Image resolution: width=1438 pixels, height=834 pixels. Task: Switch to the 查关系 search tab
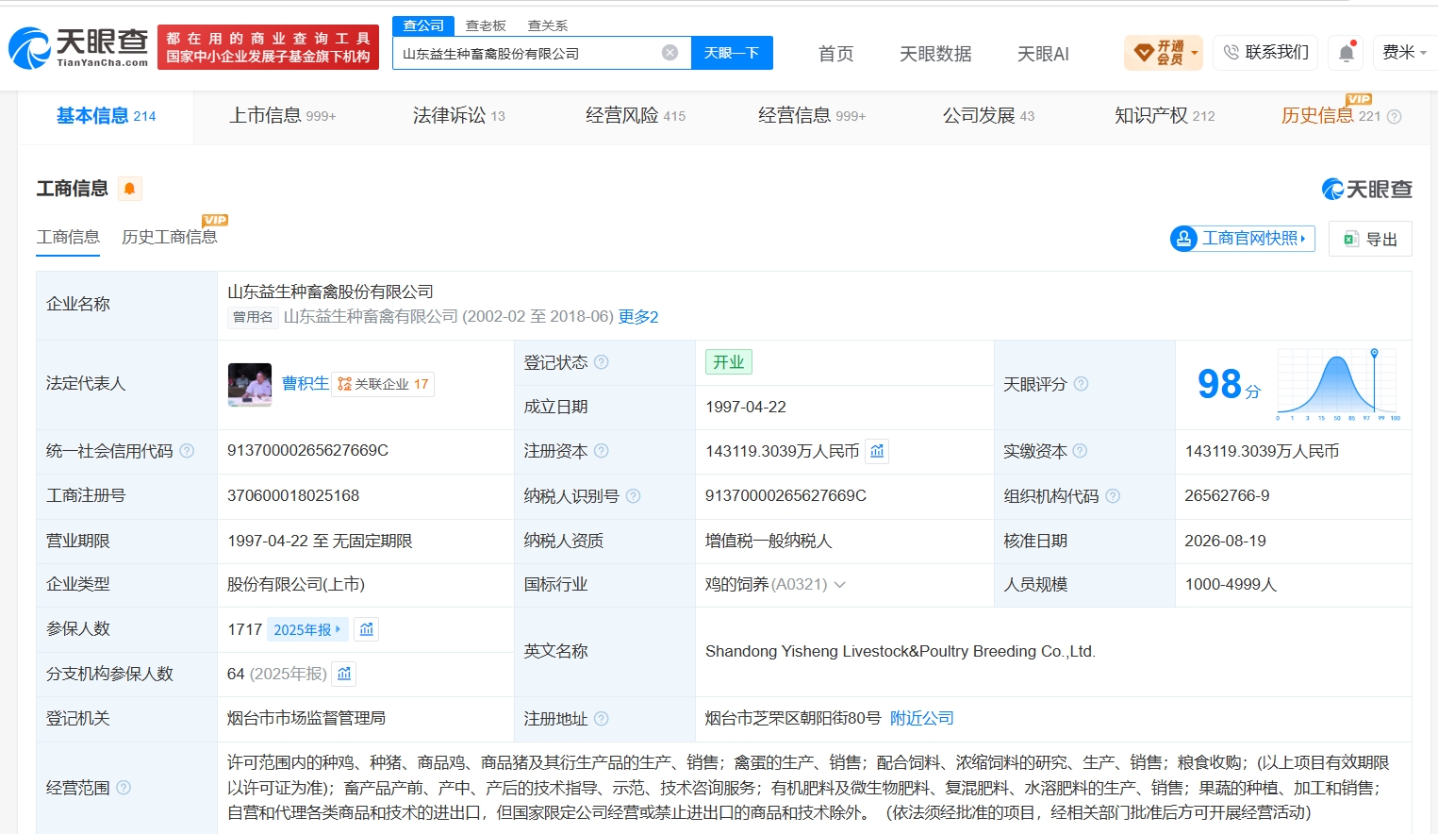[x=548, y=25]
